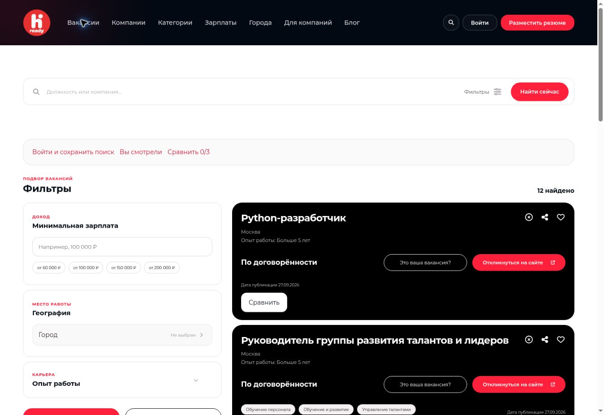Select the от 150 000 ₽ salary chip
Screen dimensions: 604x415
pyautogui.click(x=124, y=268)
